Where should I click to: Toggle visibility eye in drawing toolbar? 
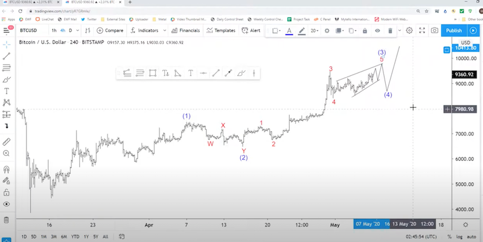point(377,30)
